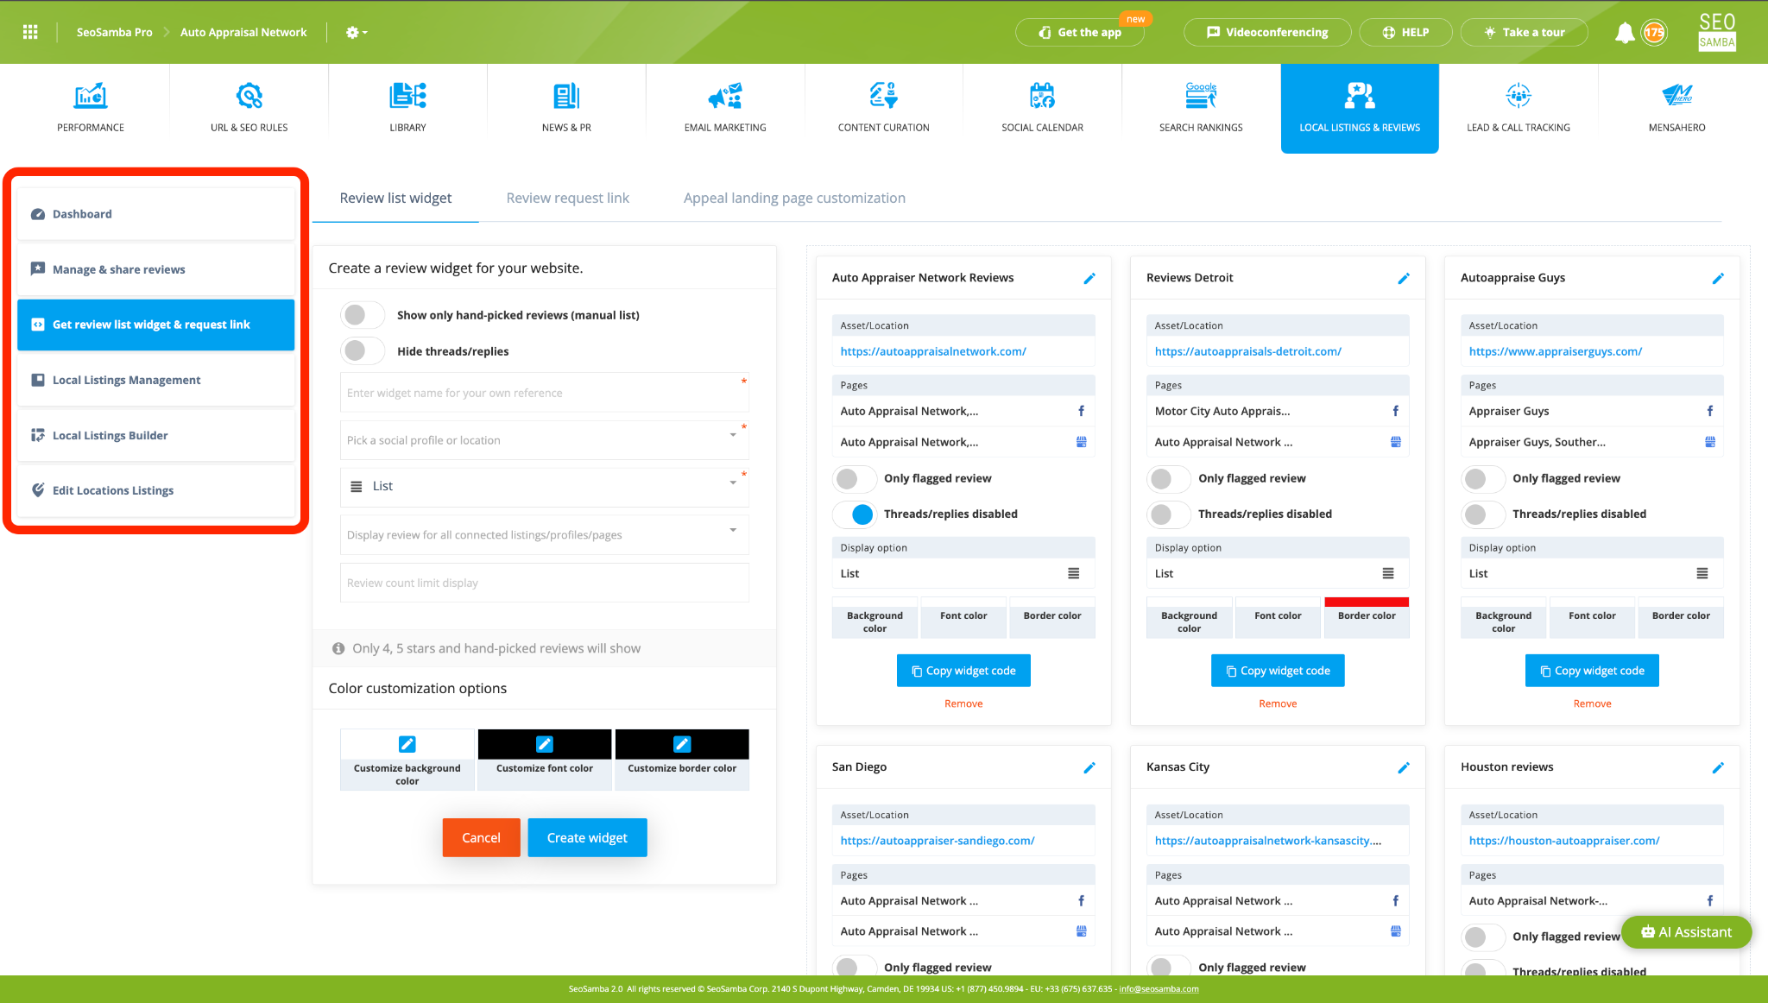
Task: Disable Threads/replies disabled in Auto Appraiser Network Reviews
Action: 854,514
